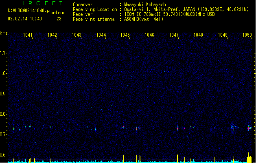Click the Receiving Location label
Viewport: 256px width, 163px height.
pyautogui.click(x=95, y=9)
